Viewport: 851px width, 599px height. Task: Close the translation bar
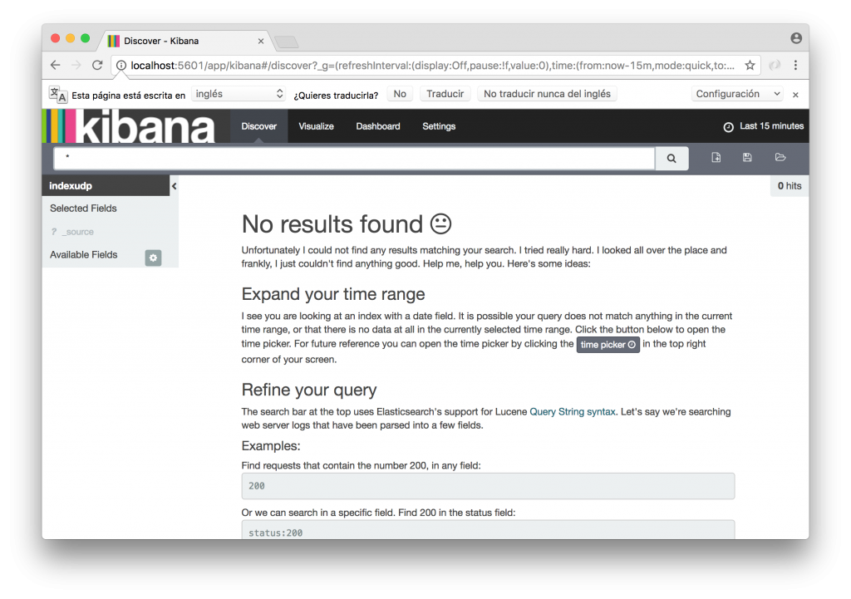click(795, 95)
